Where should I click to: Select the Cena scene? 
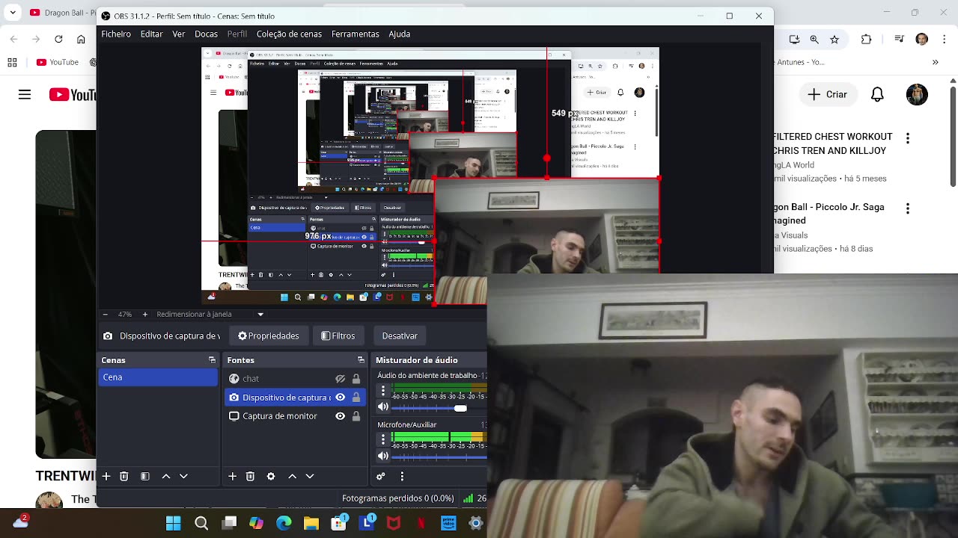(159, 377)
